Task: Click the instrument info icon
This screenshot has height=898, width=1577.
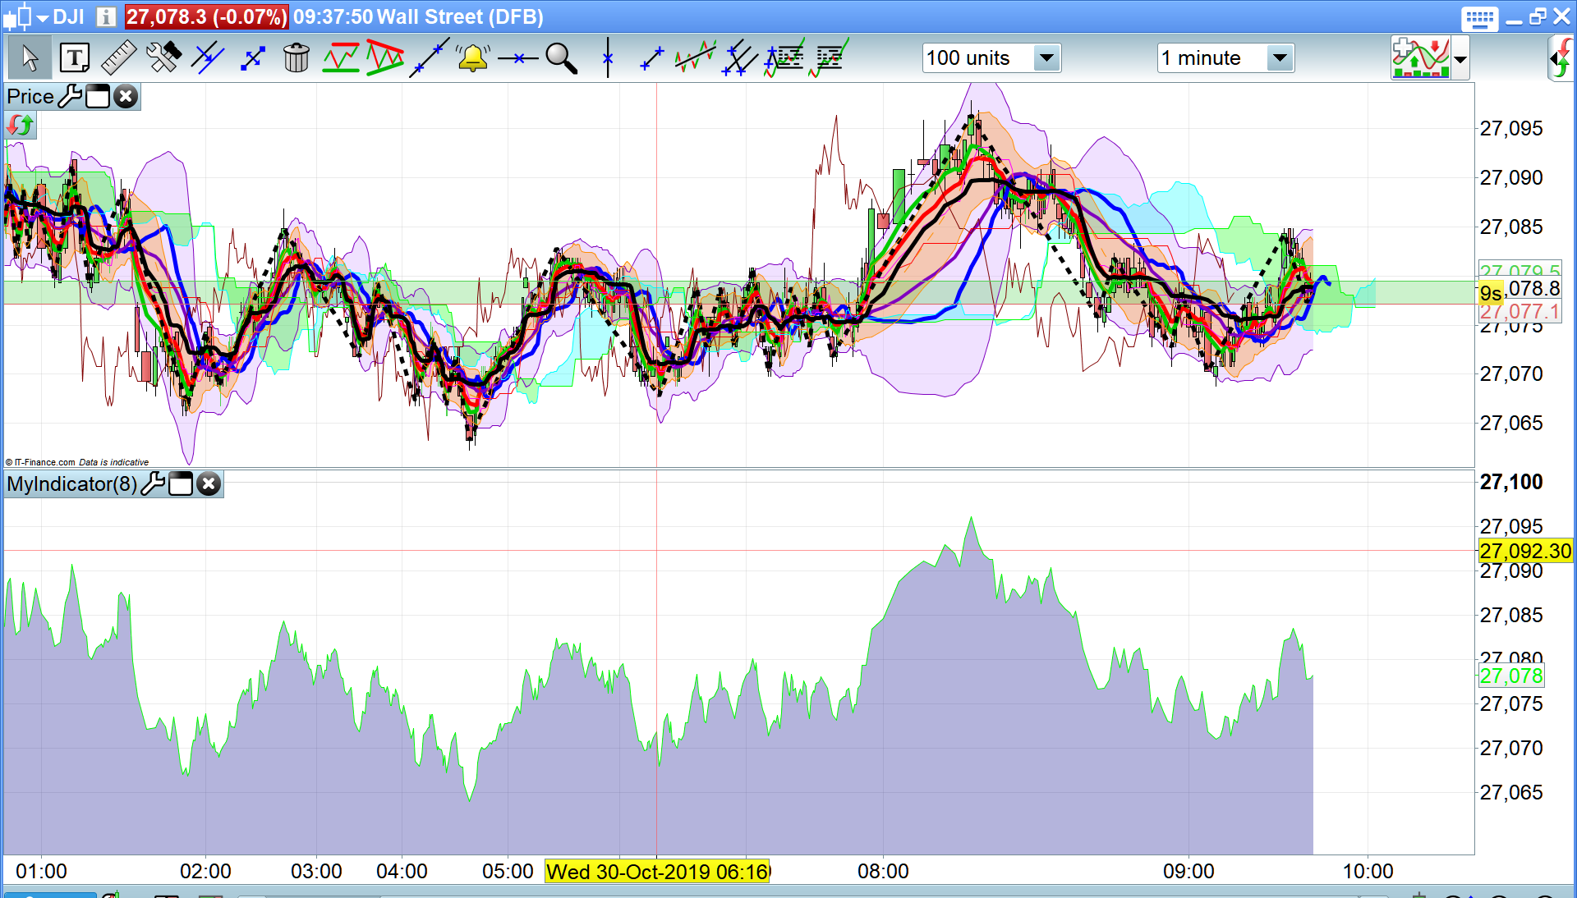Action: pos(105,17)
